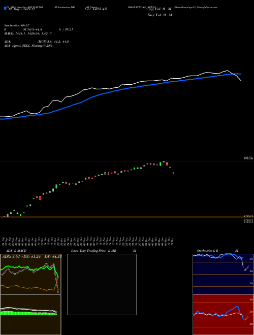Screen dimensions: 254x335
Task: Click the '11 Dec' date label on axis
Action: [x=172, y=241]
